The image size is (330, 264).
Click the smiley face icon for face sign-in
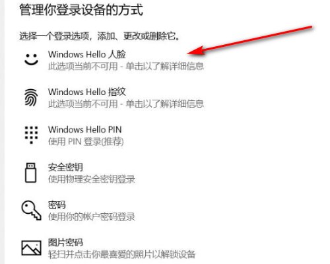point(31,59)
